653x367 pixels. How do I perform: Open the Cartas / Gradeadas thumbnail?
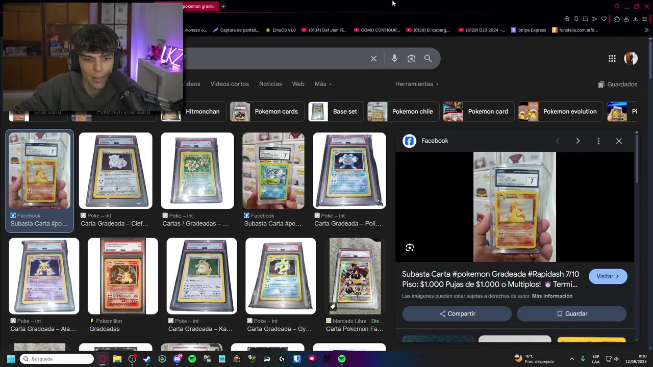197,171
